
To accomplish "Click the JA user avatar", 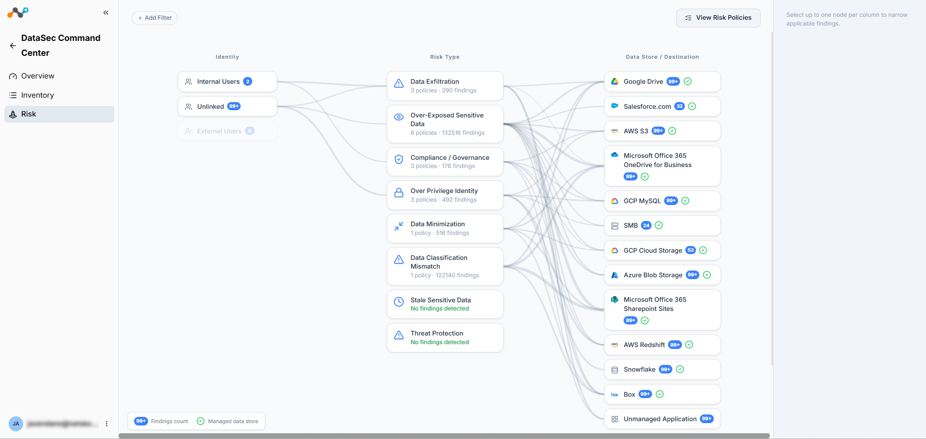I will pyautogui.click(x=16, y=424).
